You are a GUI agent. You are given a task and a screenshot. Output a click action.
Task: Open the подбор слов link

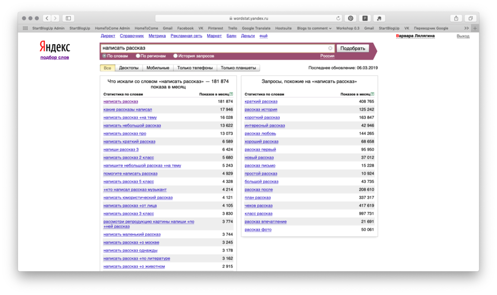coord(54,57)
